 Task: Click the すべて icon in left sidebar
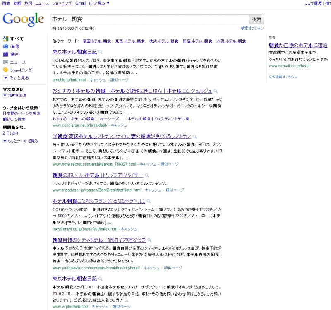coord(6,38)
